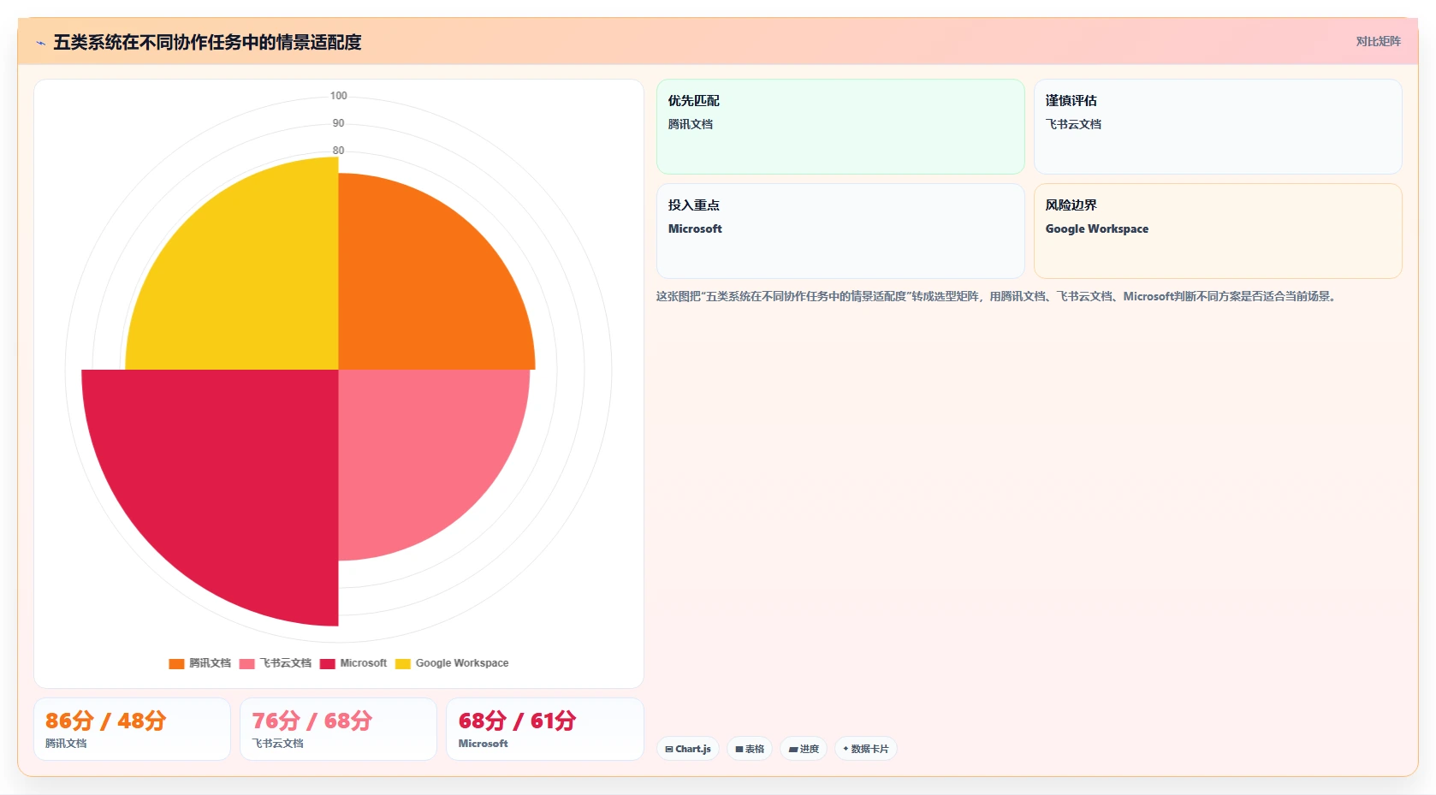Click the 腾讯文档 text in 优先匹配 card

click(x=691, y=124)
